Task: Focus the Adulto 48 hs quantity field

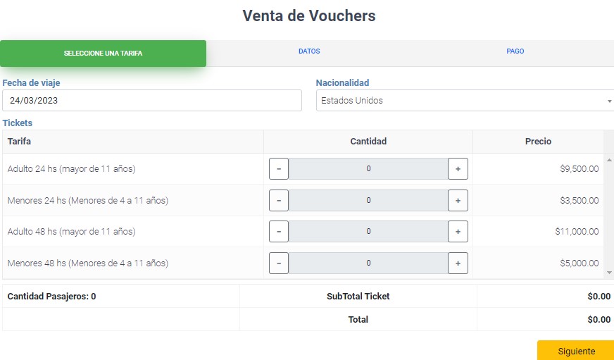Action: 368,232
